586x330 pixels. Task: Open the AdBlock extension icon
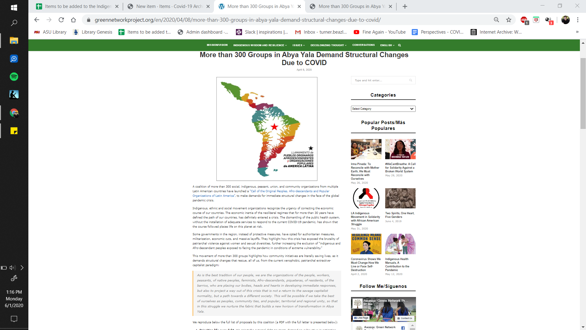tap(524, 20)
